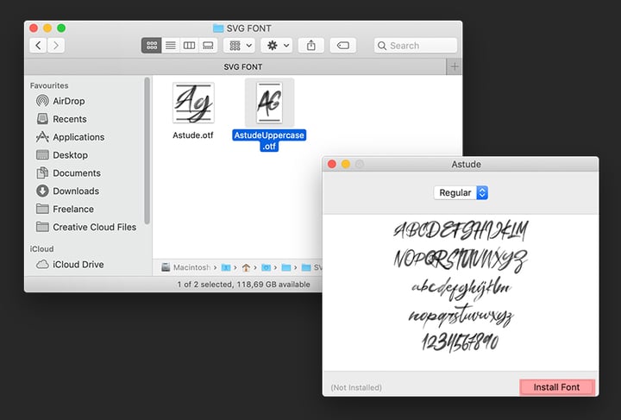Switch Finder to column view
Image resolution: width=621 pixels, height=420 pixels.
coord(189,46)
